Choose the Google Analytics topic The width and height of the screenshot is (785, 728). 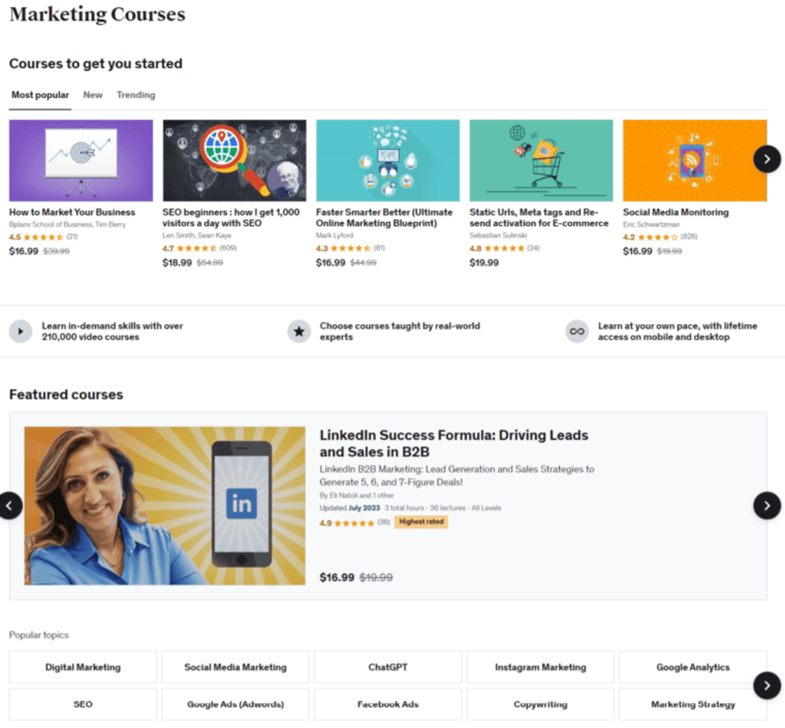pos(692,668)
